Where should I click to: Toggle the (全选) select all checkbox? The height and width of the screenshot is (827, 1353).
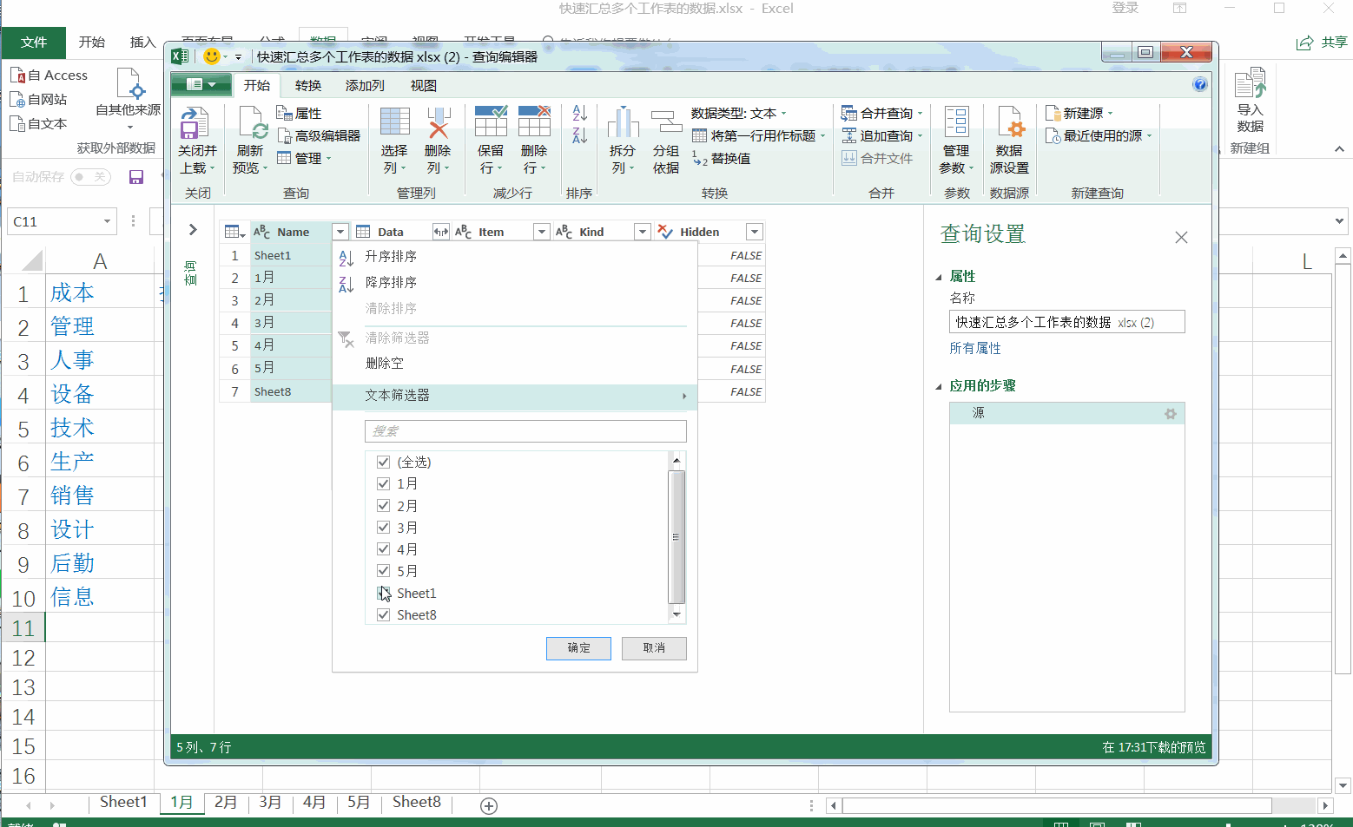click(383, 463)
